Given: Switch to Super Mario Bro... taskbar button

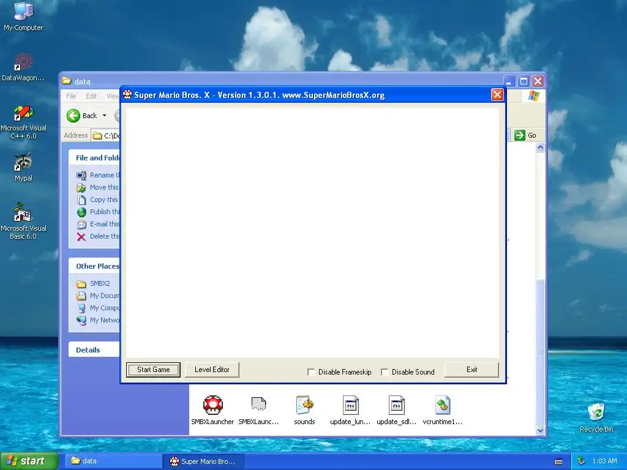Looking at the screenshot, I should coord(204,461).
